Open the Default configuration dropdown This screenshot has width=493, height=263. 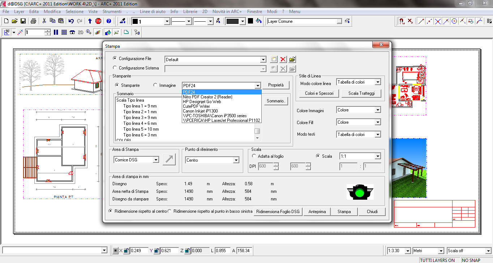263,59
